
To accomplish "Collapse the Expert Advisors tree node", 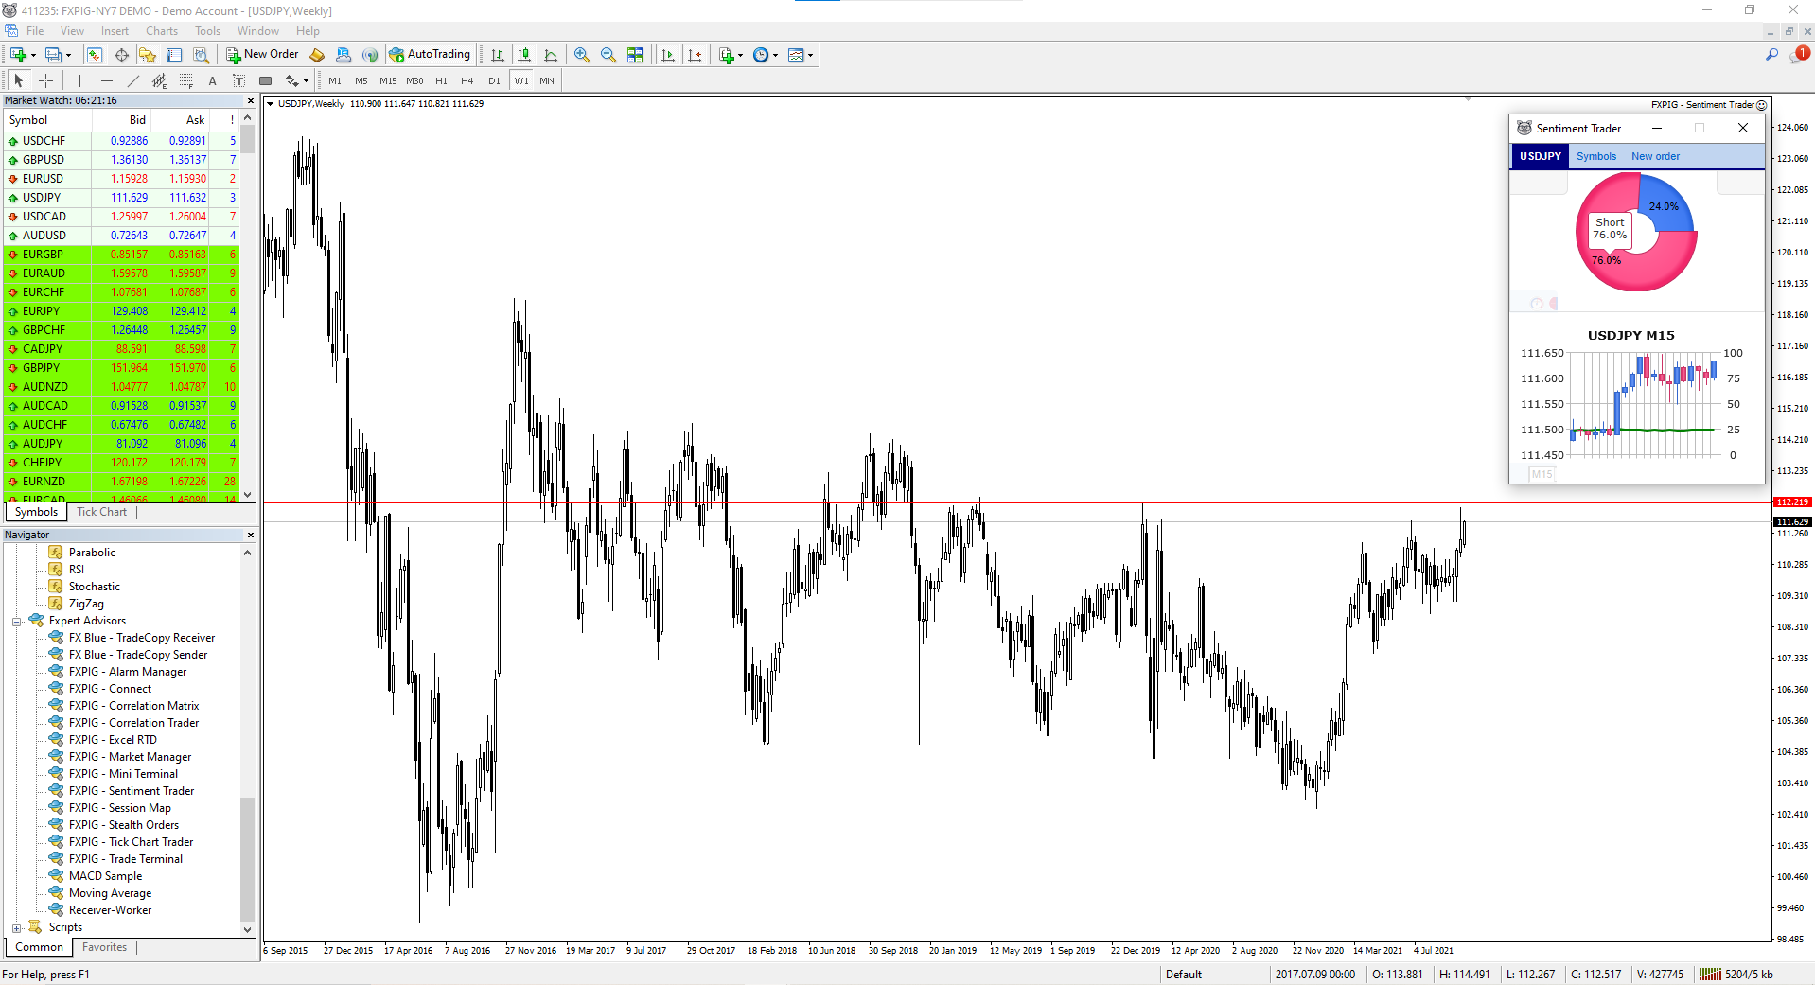I will click(17, 622).
